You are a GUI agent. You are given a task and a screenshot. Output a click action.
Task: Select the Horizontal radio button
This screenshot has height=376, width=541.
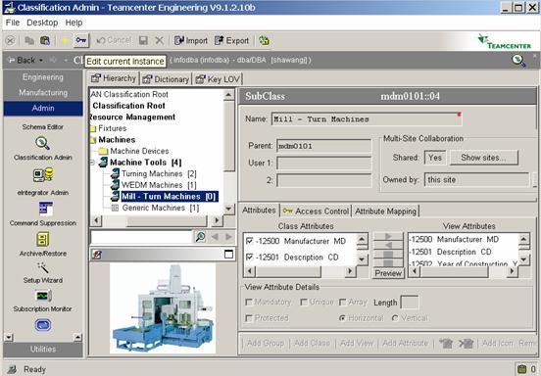(x=342, y=318)
